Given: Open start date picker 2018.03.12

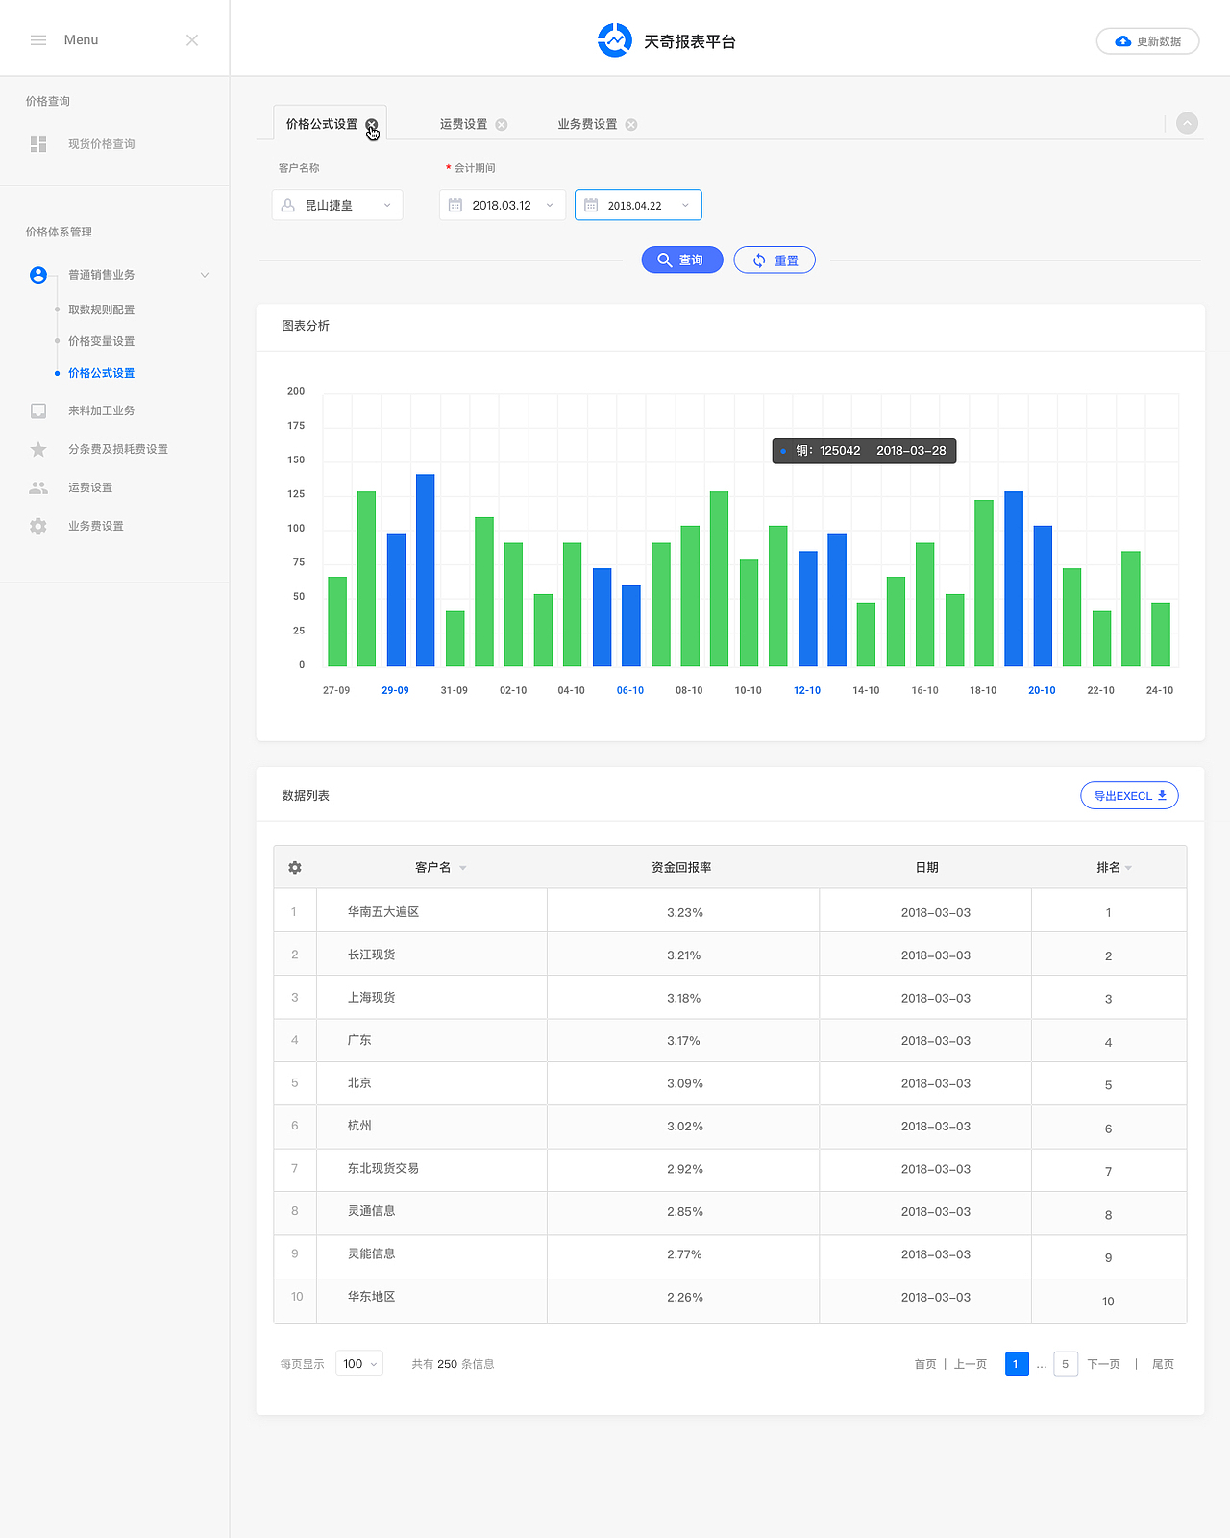Looking at the screenshot, I should (x=503, y=205).
